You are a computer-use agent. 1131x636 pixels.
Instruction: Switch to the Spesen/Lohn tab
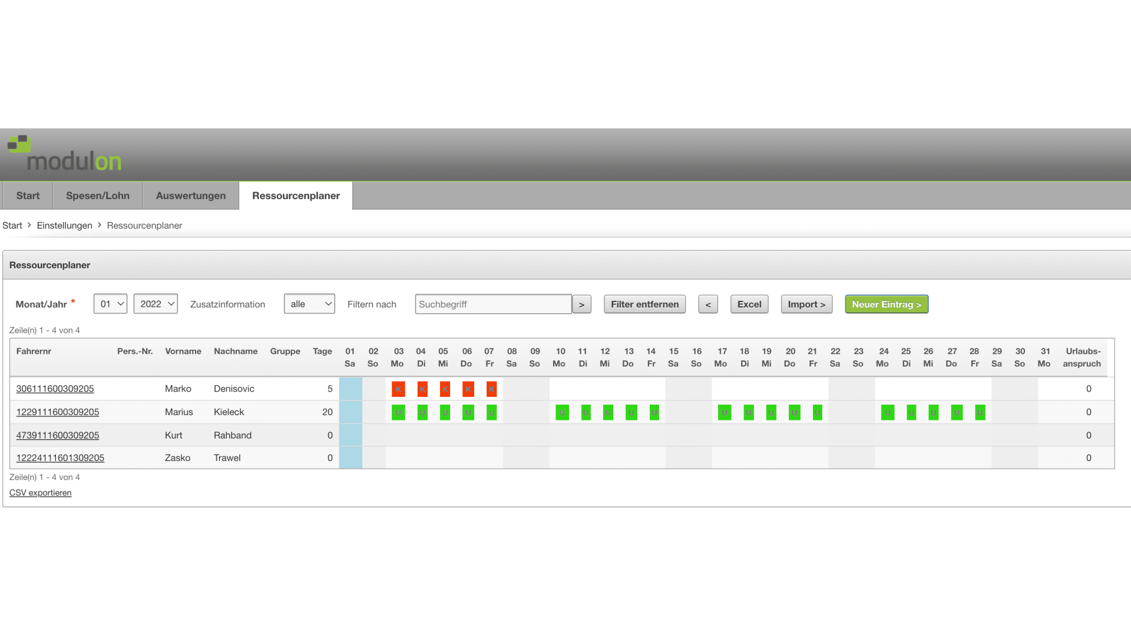[98, 196]
